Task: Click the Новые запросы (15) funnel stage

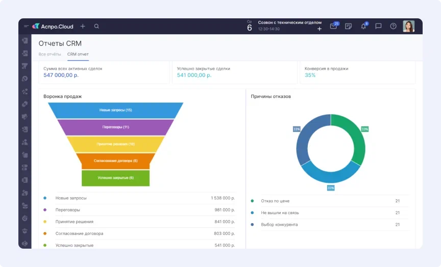Action: (x=116, y=110)
